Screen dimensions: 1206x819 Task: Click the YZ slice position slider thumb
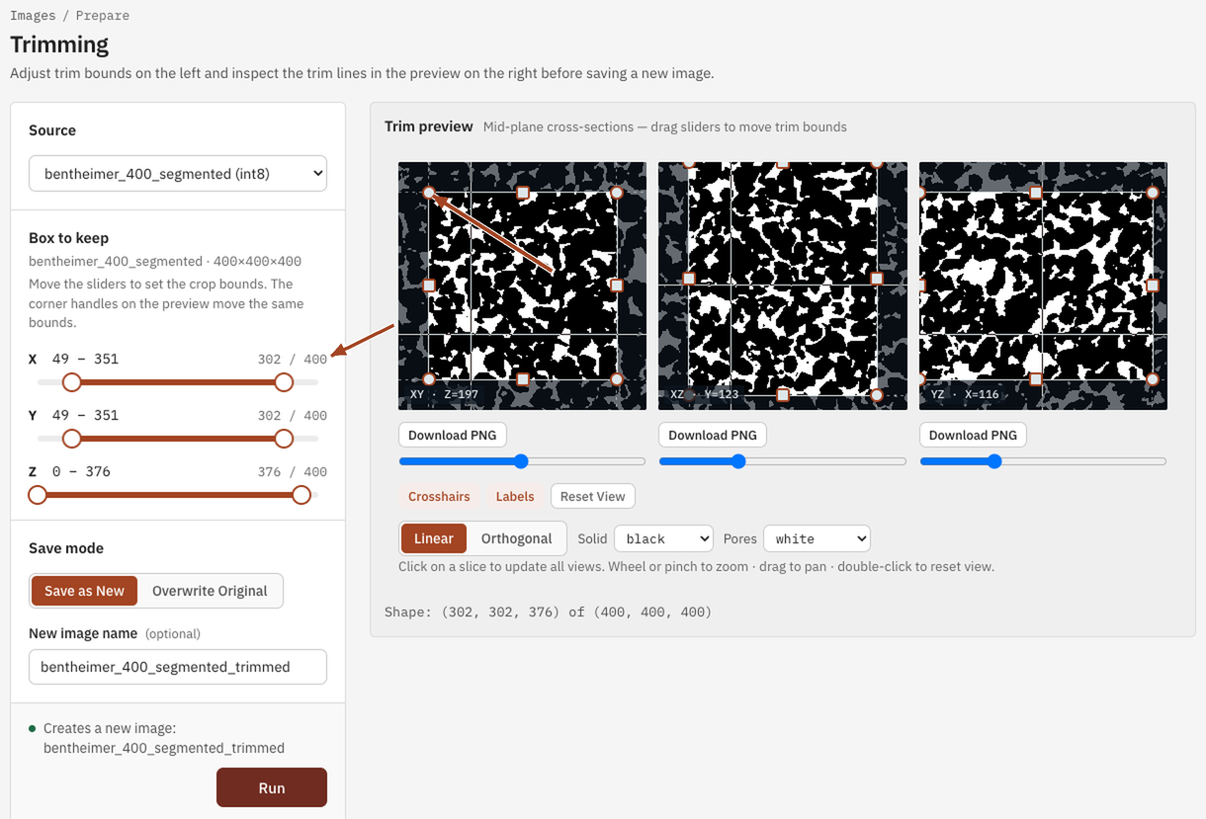coord(994,461)
